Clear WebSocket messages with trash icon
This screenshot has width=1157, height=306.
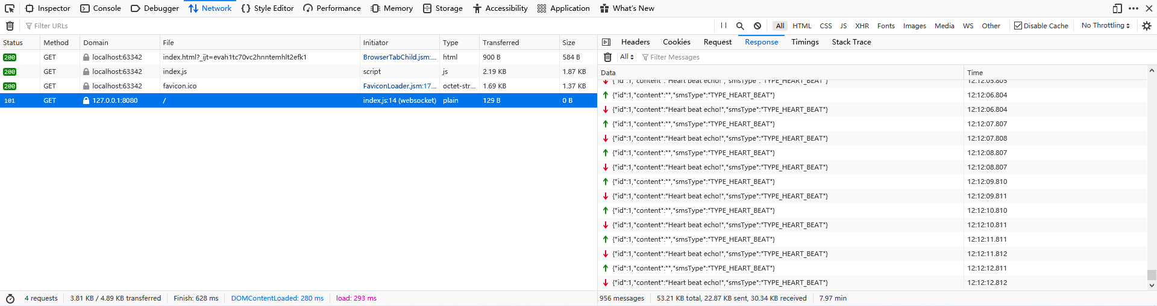(x=607, y=57)
